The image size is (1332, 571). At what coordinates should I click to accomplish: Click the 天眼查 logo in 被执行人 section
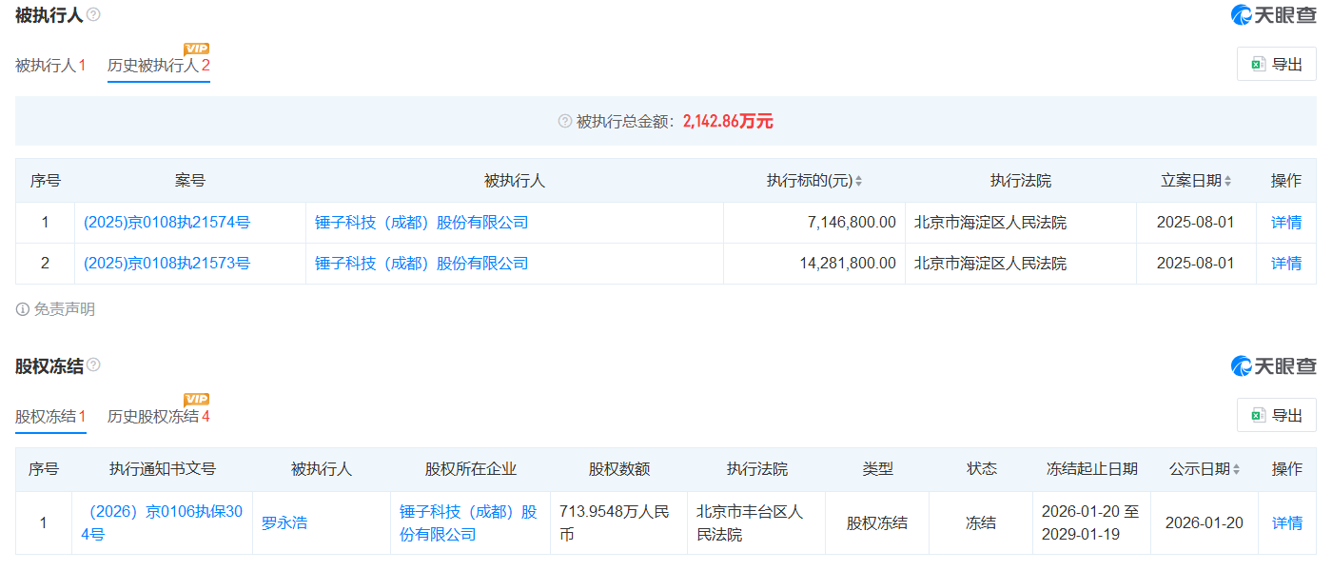pyautogui.click(x=1273, y=15)
